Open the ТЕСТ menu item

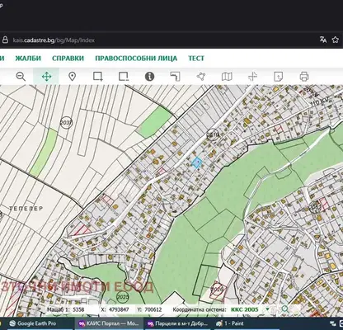(x=196, y=59)
